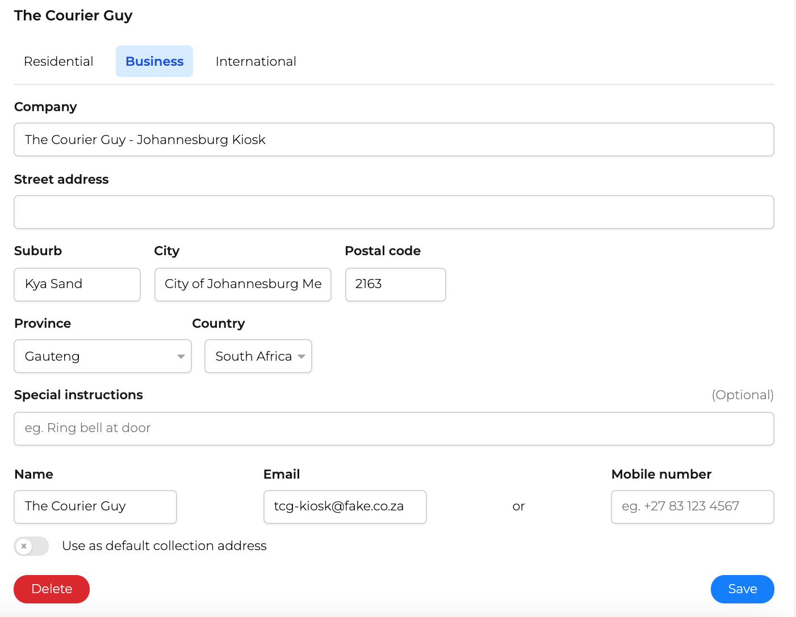796x617 pixels.
Task: Click the Country label
Action: coord(219,323)
